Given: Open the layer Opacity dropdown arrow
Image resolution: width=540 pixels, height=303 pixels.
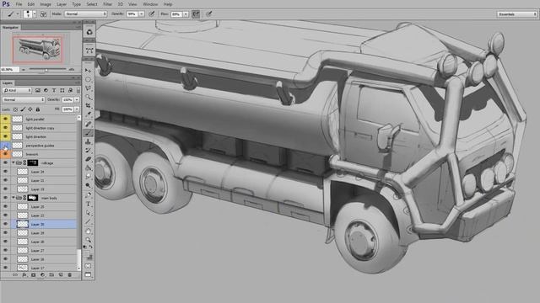Looking at the screenshot, I should point(77,99).
